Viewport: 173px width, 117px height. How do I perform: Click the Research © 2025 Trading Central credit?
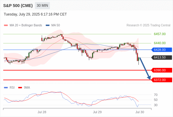[148, 25]
